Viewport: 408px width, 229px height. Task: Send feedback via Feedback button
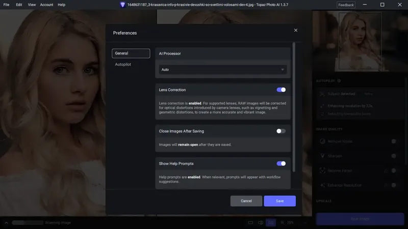click(346, 5)
